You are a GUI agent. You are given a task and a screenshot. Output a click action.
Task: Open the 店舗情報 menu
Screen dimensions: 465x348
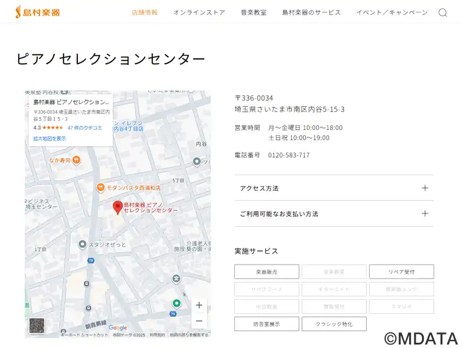pos(145,12)
